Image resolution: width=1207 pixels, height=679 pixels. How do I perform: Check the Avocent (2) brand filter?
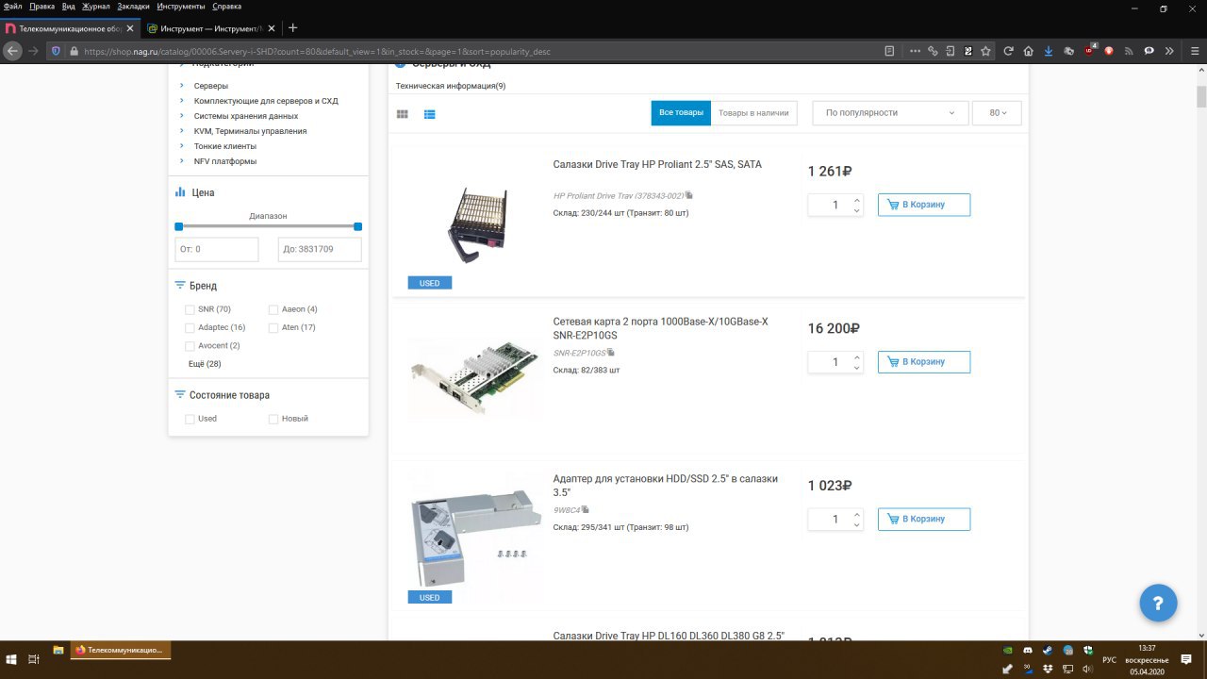[x=190, y=346]
